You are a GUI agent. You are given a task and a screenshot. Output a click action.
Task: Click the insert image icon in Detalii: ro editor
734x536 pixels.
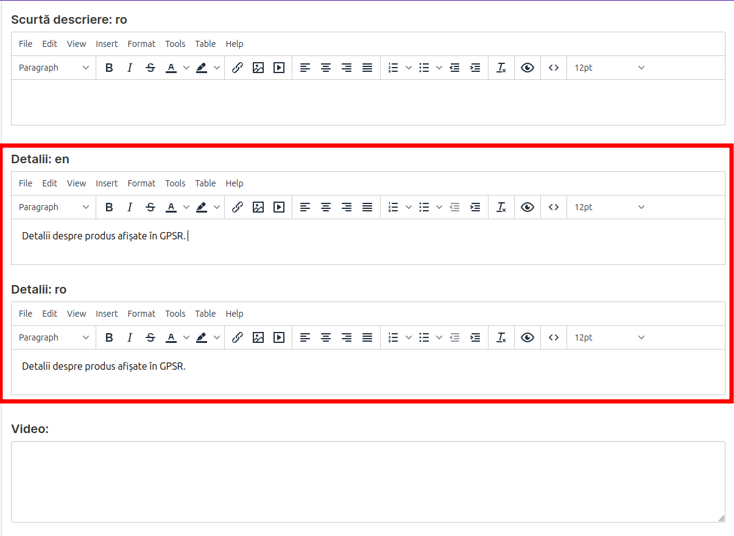point(258,337)
